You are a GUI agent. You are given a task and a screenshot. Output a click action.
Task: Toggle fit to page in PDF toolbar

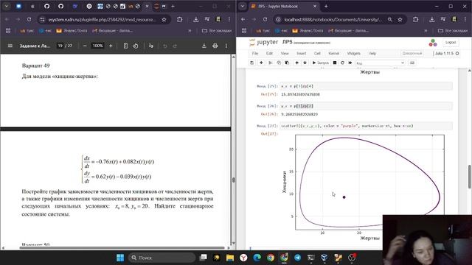[x=125, y=46]
